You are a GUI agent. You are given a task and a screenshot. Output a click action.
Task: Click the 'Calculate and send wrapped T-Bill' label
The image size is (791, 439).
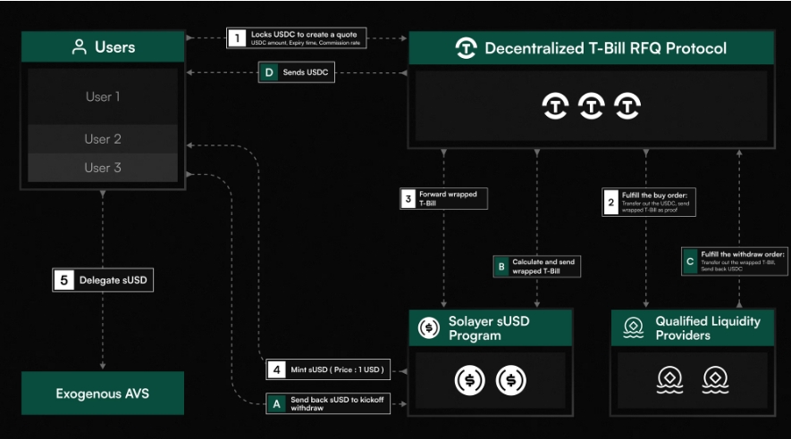pyautogui.click(x=543, y=267)
